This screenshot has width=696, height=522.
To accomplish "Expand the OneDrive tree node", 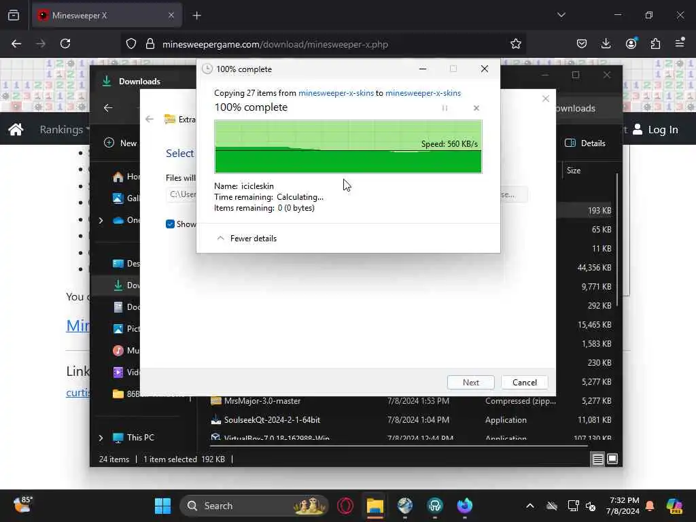I will [x=101, y=220].
